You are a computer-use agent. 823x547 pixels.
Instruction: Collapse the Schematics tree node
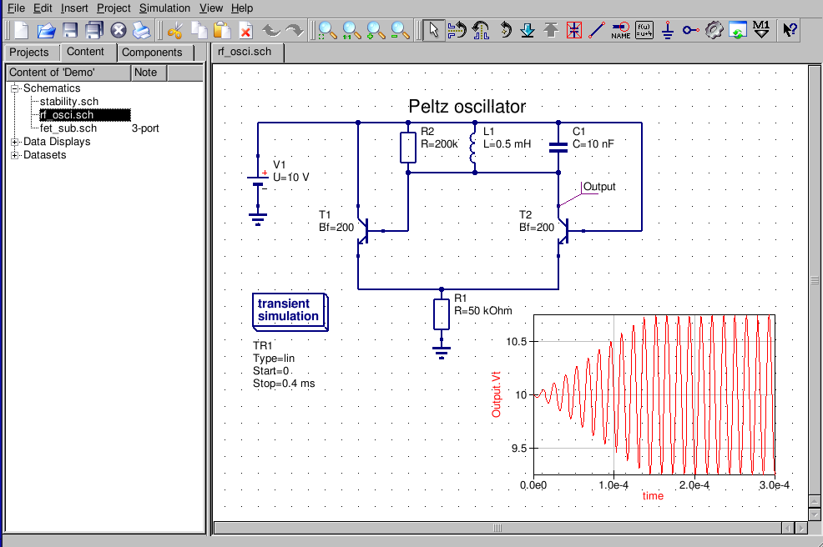[15, 88]
